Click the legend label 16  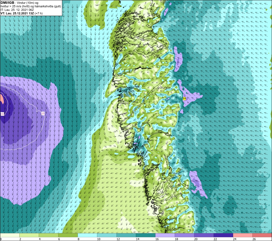[x=157, y=239]
